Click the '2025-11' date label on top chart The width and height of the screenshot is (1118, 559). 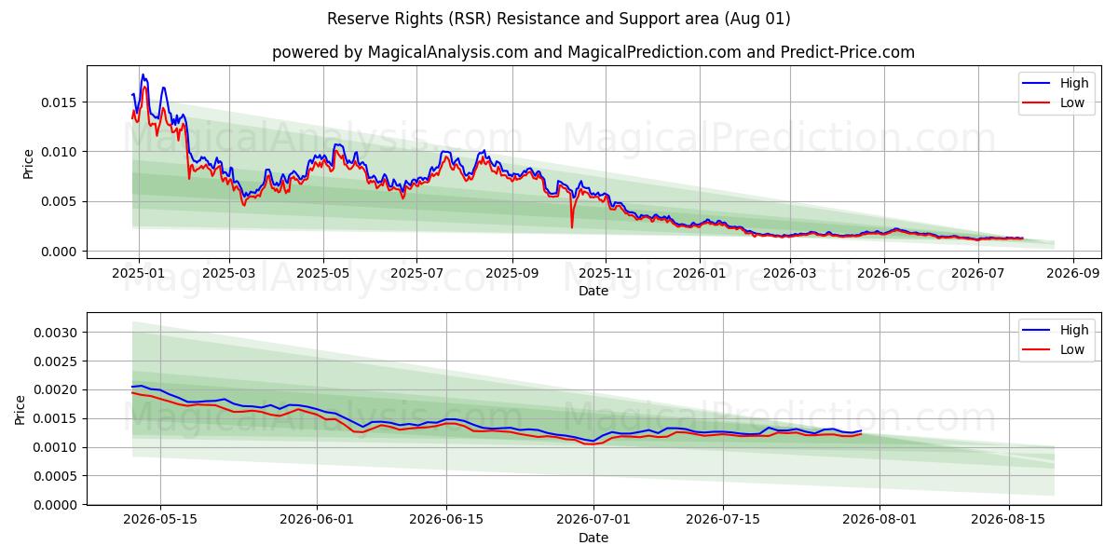pos(606,273)
